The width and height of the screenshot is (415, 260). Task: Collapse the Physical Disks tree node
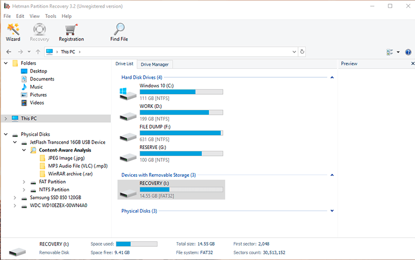point(6,134)
